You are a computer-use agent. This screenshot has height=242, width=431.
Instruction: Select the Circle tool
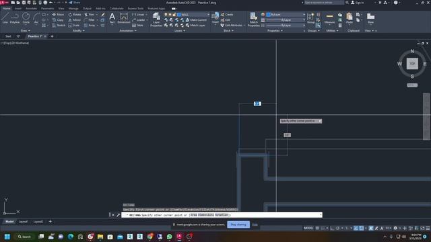click(26, 18)
